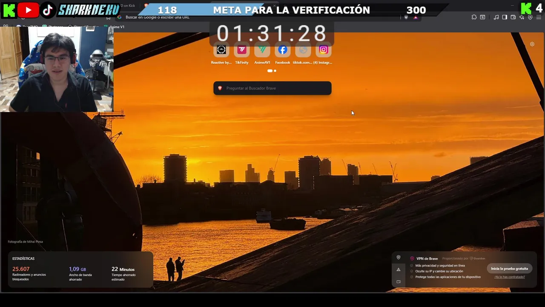
Task: Toggle the sidebar panel toolbar icon
Action: click(x=505, y=17)
